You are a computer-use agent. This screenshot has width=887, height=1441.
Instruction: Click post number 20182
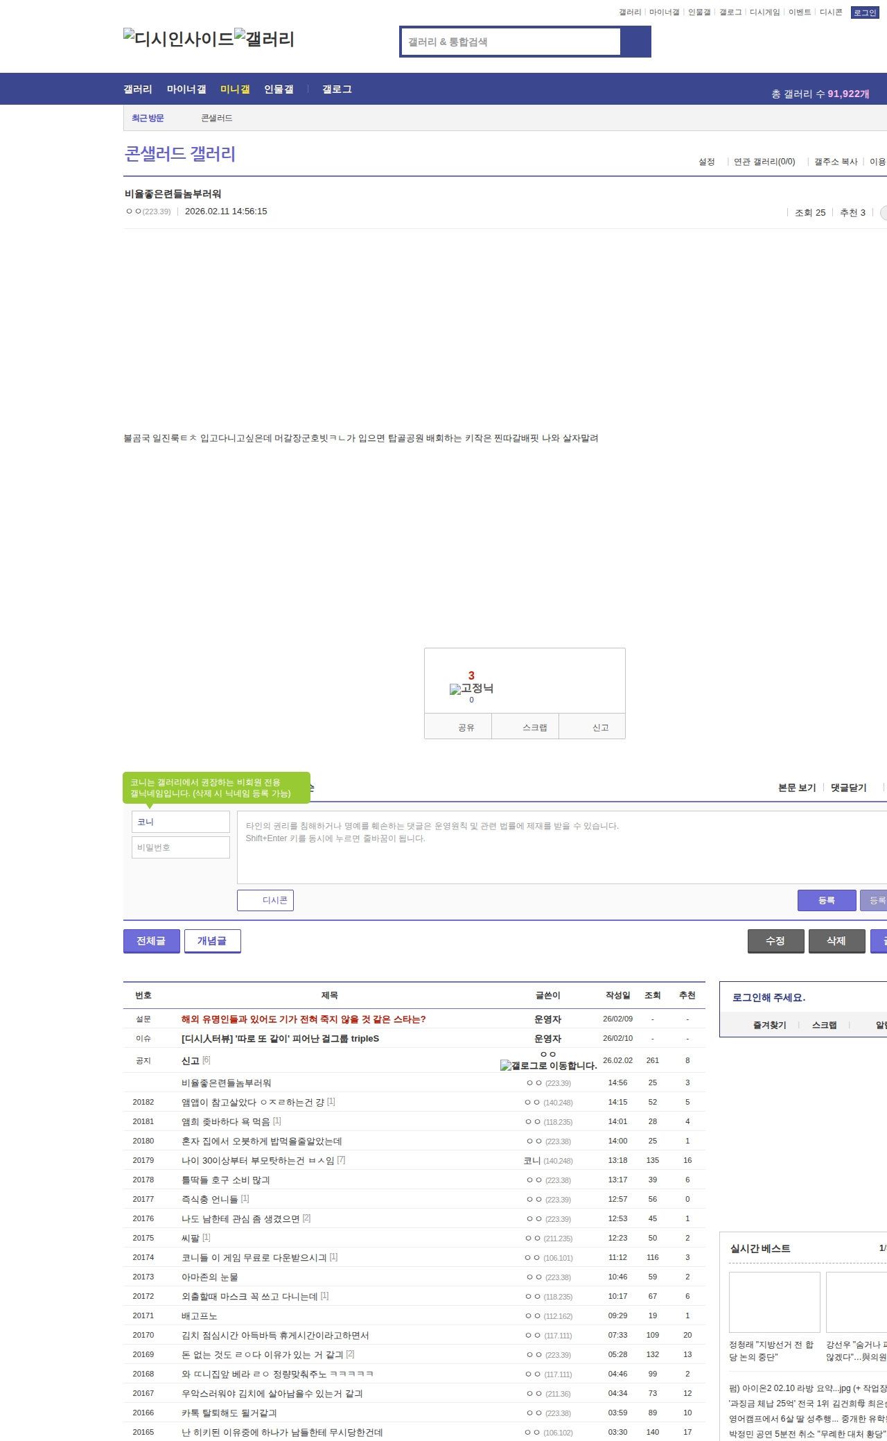tap(143, 1102)
